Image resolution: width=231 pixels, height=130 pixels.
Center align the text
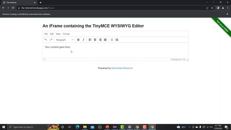click(x=95, y=40)
